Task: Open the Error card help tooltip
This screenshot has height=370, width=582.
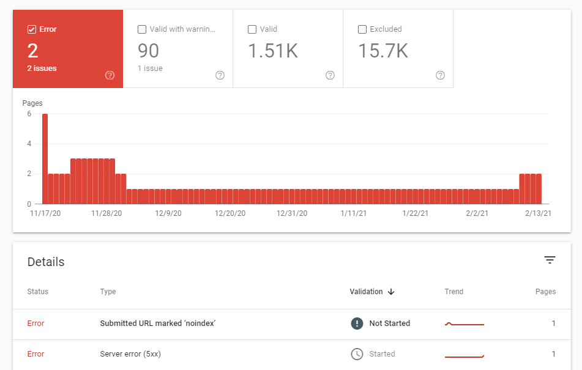Action: [110, 75]
